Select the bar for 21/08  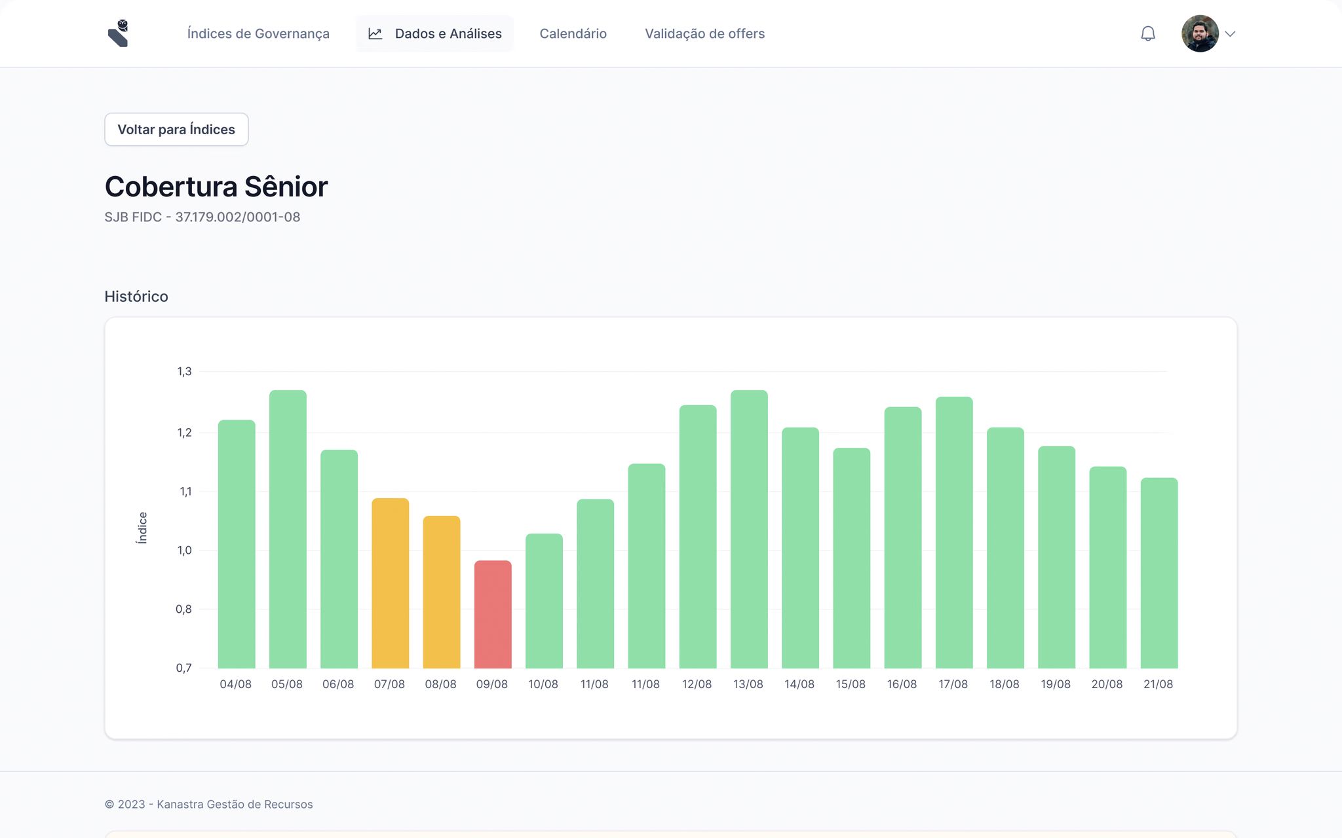(1159, 573)
